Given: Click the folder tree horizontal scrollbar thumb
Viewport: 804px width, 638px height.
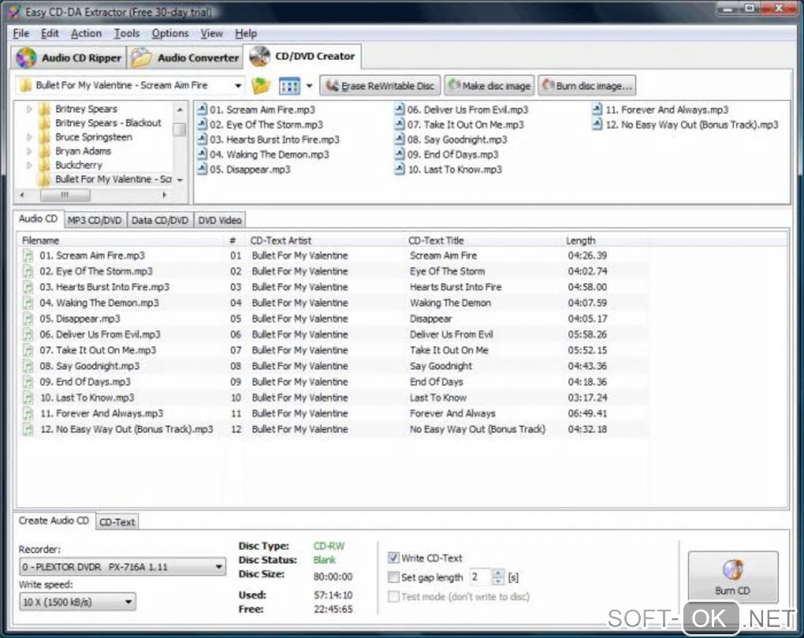Looking at the screenshot, I should pyautogui.click(x=65, y=195).
